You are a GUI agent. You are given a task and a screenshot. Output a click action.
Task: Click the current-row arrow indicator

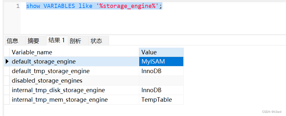(7, 61)
